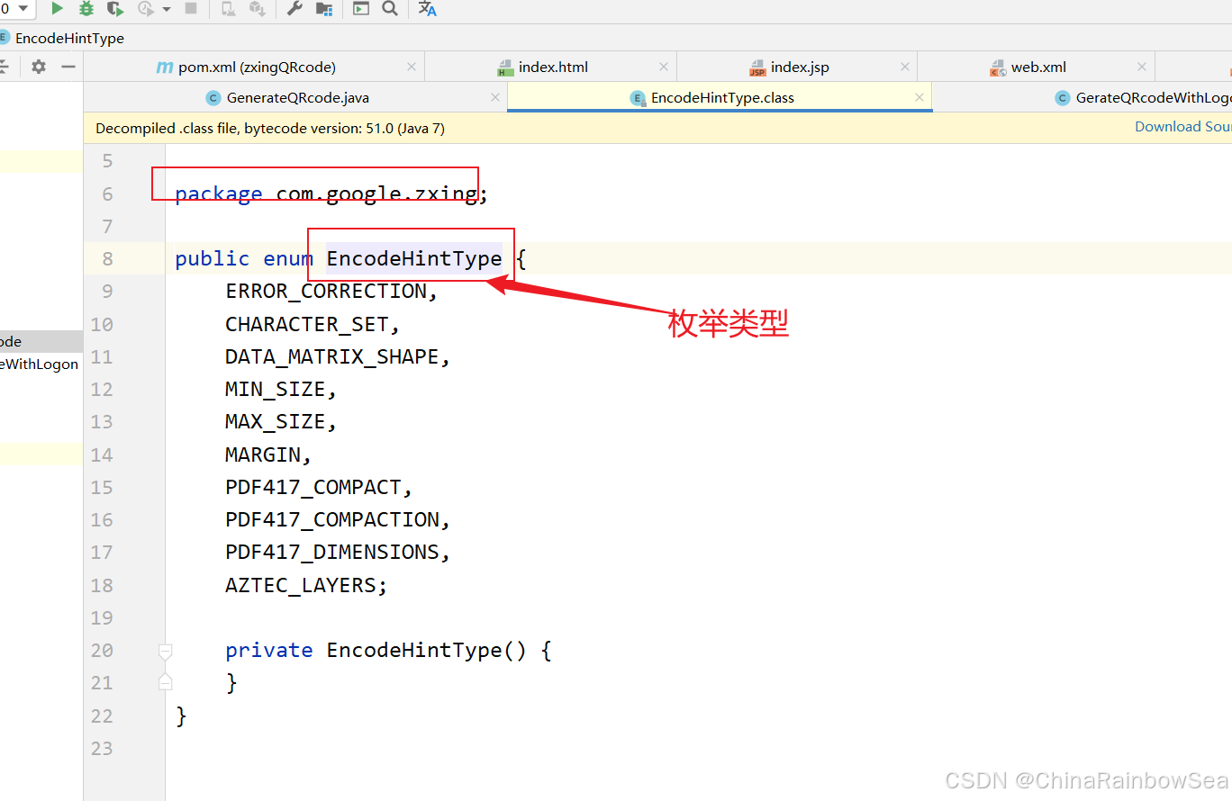Image resolution: width=1232 pixels, height=801 pixels.
Task: Click EncodeHintType in the navigation breadcrumb
Action: (69, 39)
